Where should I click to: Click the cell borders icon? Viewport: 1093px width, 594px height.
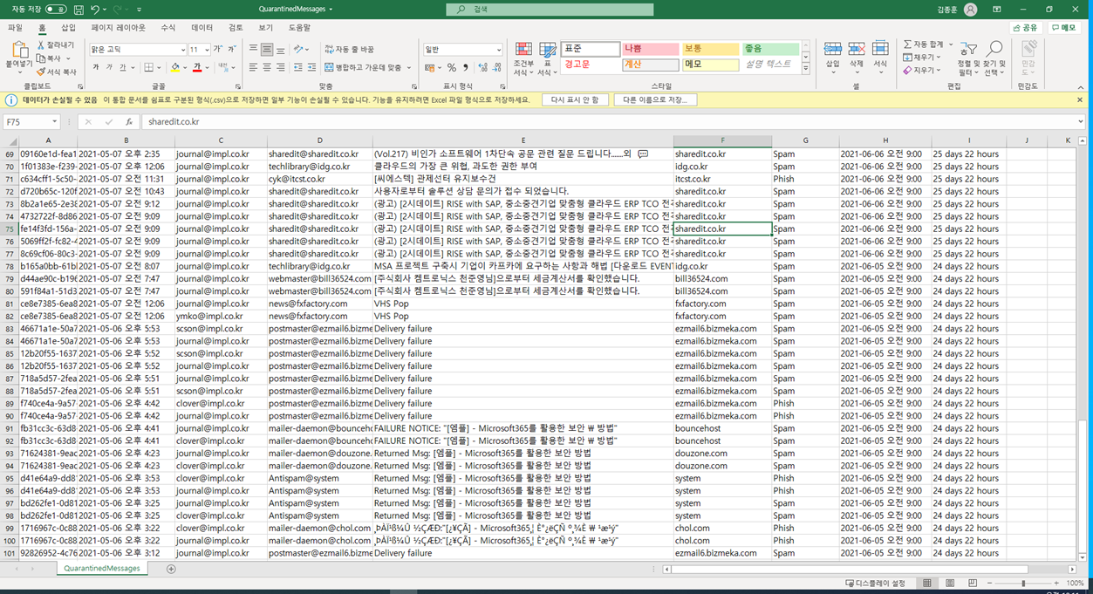click(149, 67)
